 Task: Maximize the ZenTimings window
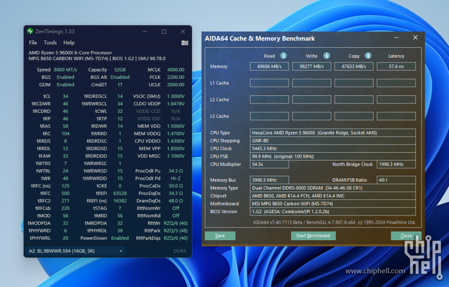164,32
